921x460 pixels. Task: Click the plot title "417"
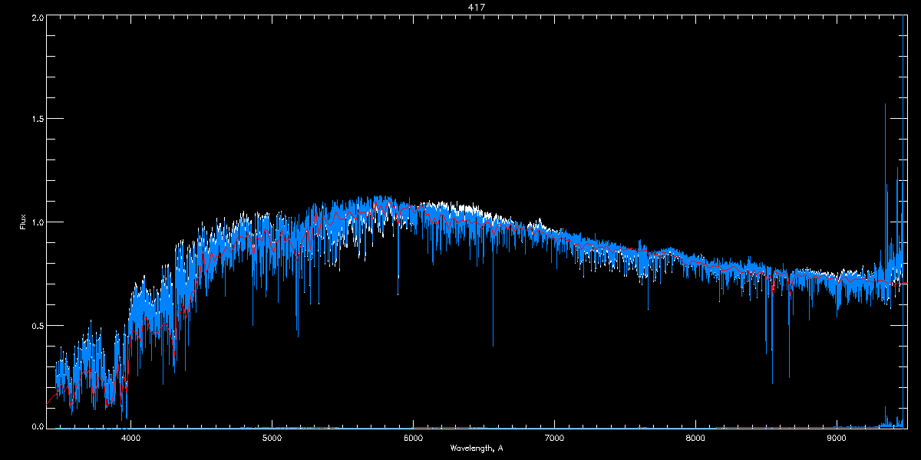[x=476, y=7]
